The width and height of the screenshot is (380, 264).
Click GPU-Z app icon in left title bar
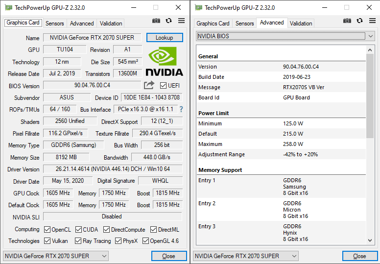coord(8,7)
